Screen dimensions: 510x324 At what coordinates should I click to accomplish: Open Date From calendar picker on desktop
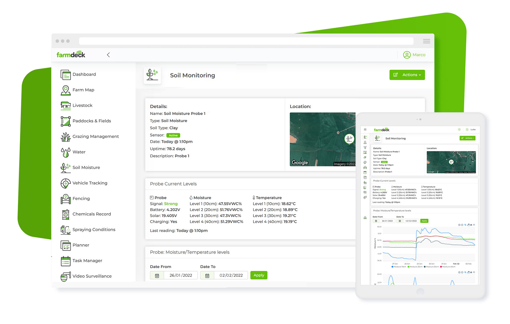click(x=157, y=276)
